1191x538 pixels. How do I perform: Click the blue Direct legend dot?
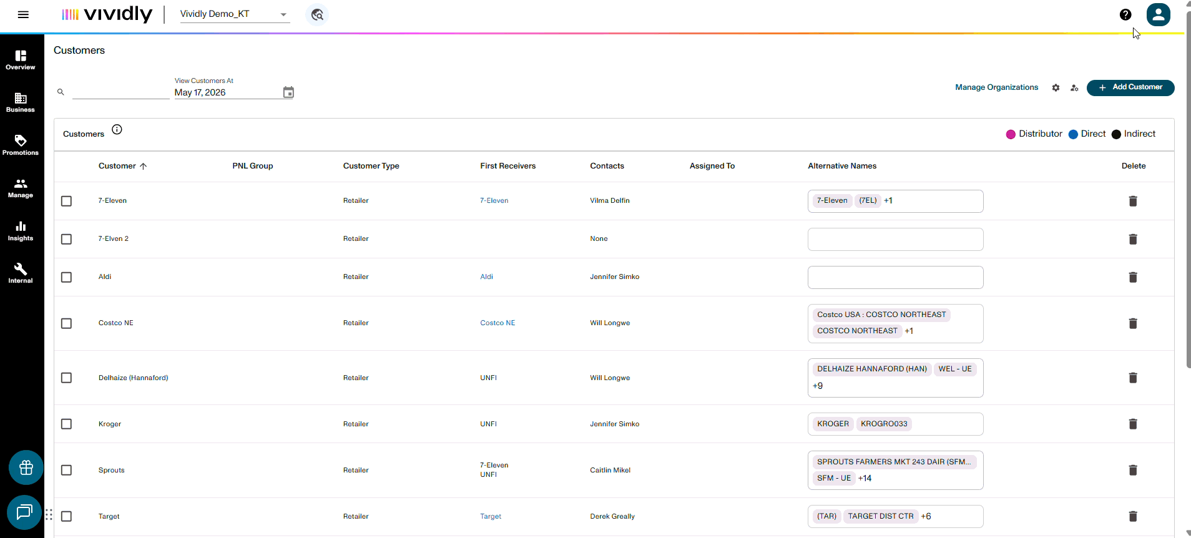[1073, 134]
